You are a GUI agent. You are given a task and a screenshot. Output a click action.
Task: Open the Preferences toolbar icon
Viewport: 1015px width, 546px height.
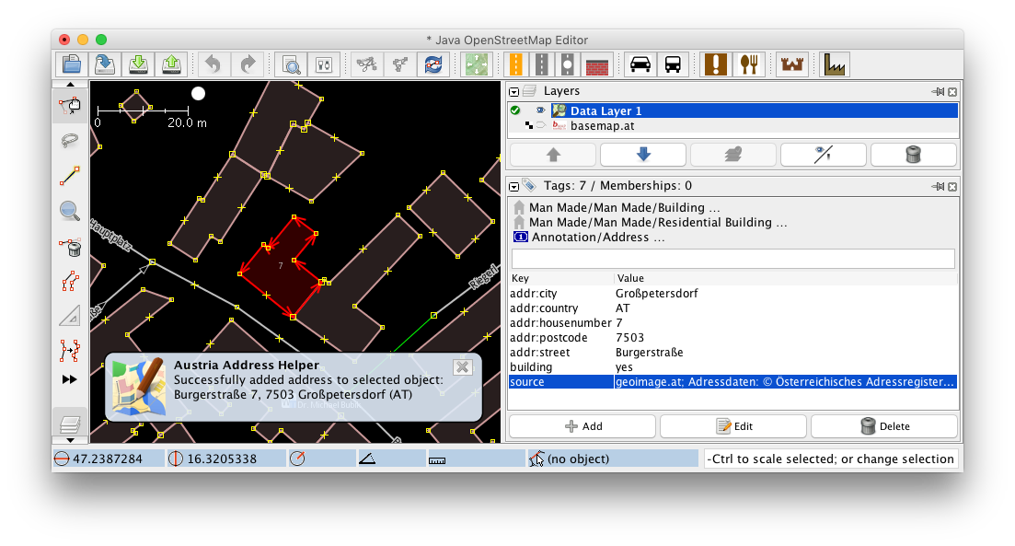(324, 64)
